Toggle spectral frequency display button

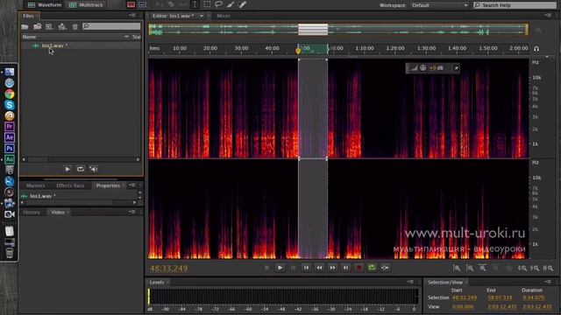[x=131, y=4]
